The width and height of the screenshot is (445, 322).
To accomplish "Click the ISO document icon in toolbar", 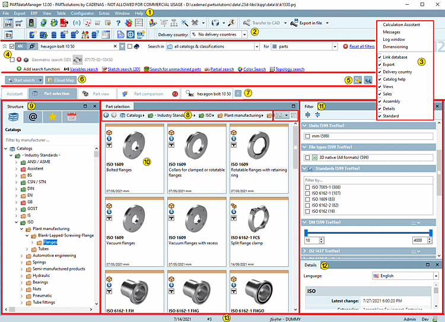I will coord(121,34).
